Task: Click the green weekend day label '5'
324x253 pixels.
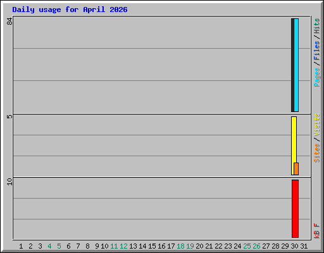Action: tap(59, 246)
